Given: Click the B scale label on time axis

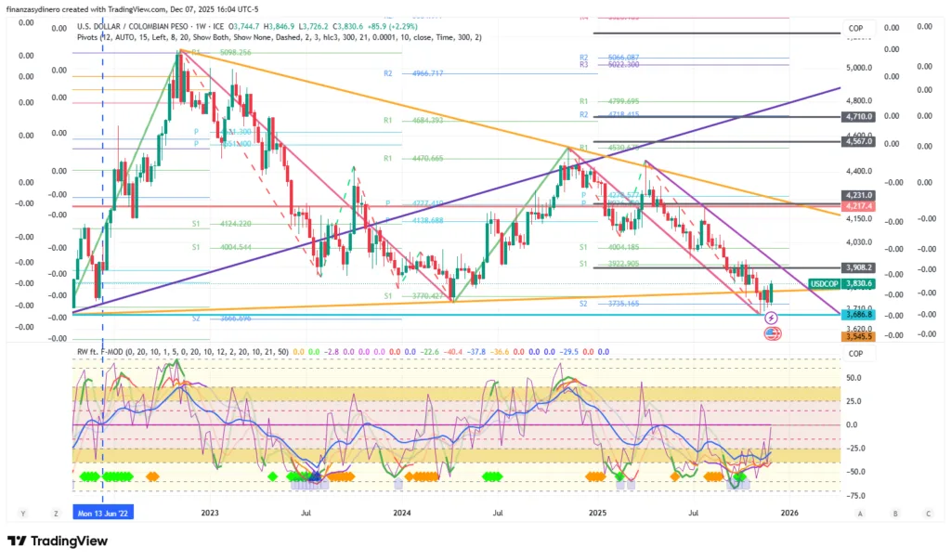Looking at the screenshot, I should pyautogui.click(x=894, y=513).
